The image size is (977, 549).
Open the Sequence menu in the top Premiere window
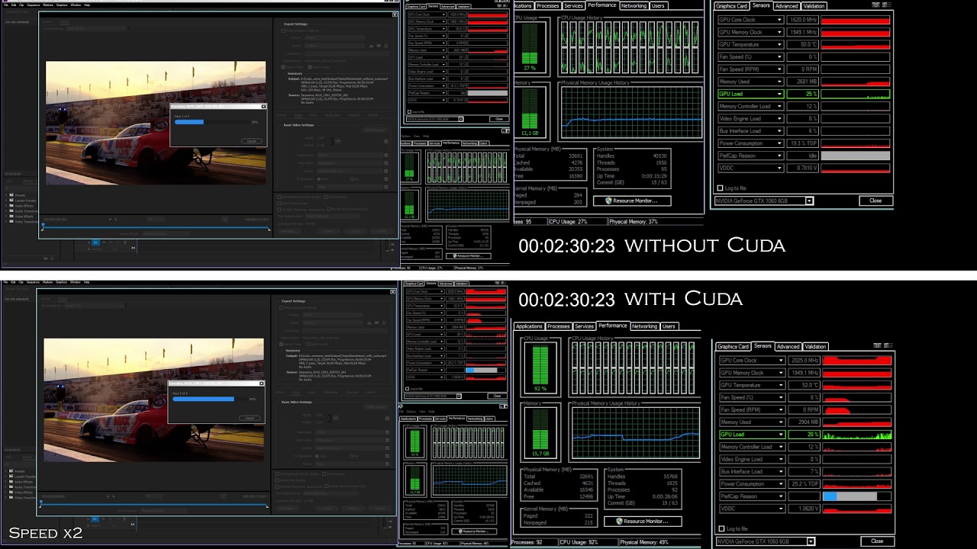pos(34,5)
